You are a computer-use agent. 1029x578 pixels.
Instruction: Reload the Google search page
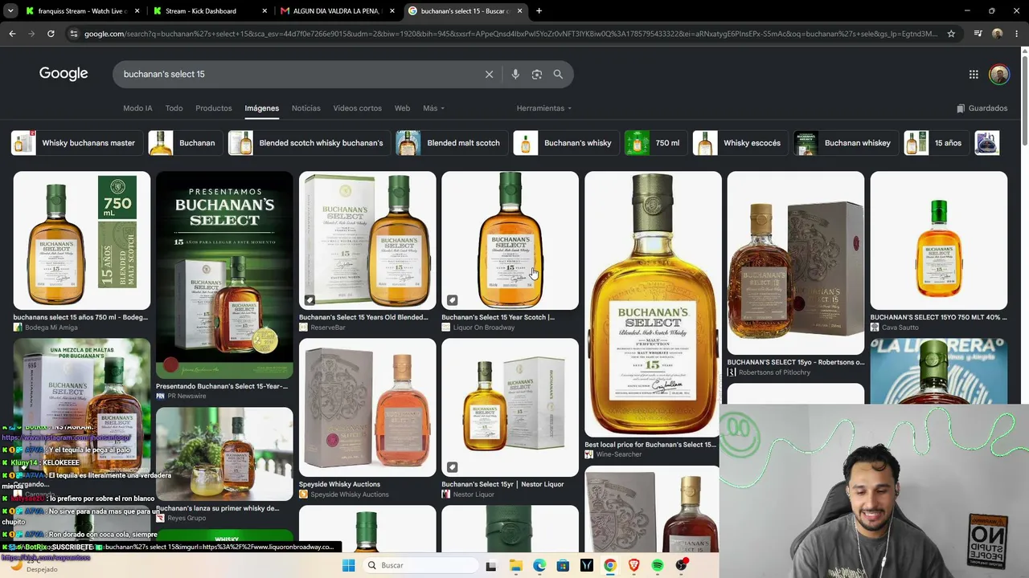[x=51, y=34]
